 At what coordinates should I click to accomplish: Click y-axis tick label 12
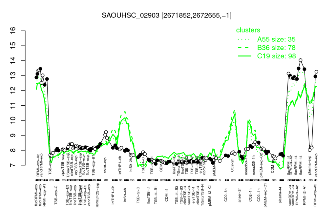(x=13, y=91)
